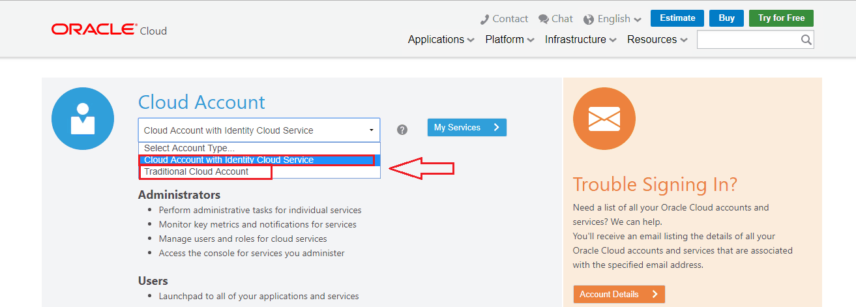Click the Administrators heading
Screen dimensions: 856x307
tap(179, 195)
